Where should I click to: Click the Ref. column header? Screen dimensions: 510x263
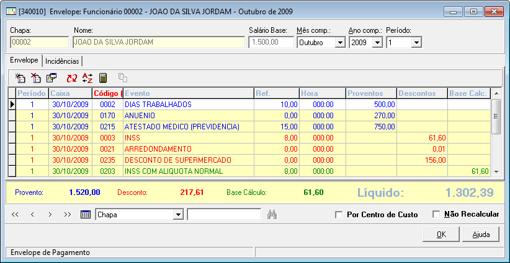point(277,93)
